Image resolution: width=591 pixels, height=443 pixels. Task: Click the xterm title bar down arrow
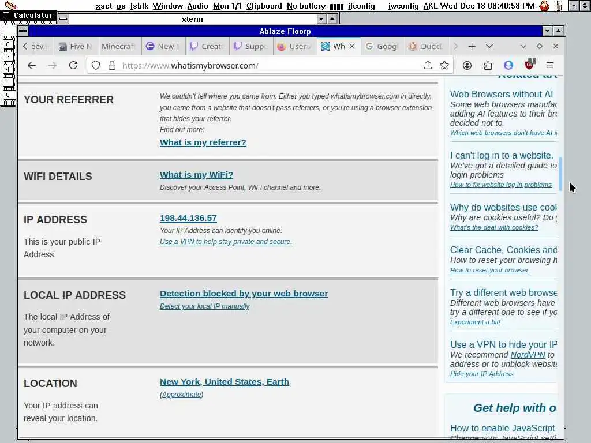click(x=321, y=18)
